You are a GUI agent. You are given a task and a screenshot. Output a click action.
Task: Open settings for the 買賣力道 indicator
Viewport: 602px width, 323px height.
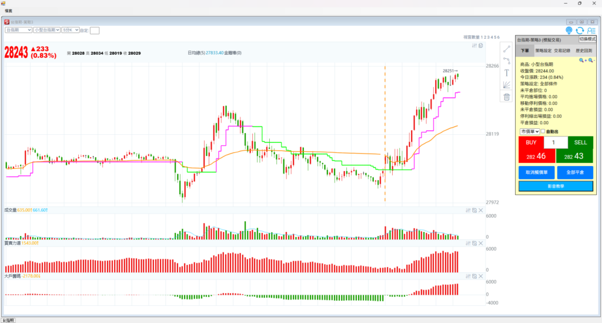click(468, 243)
